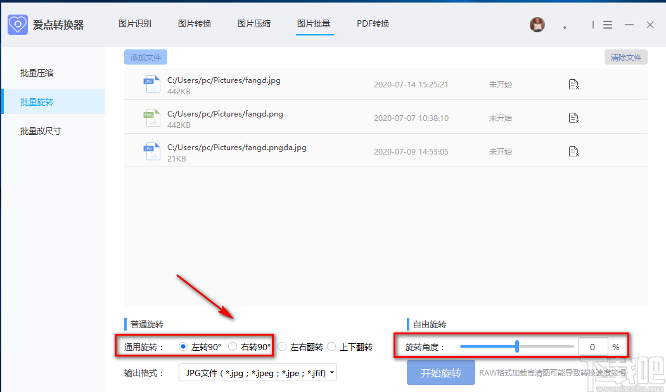The image size is (666, 392).
Task: Remove fangd.jpg with its delete icon
Action: [574, 84]
